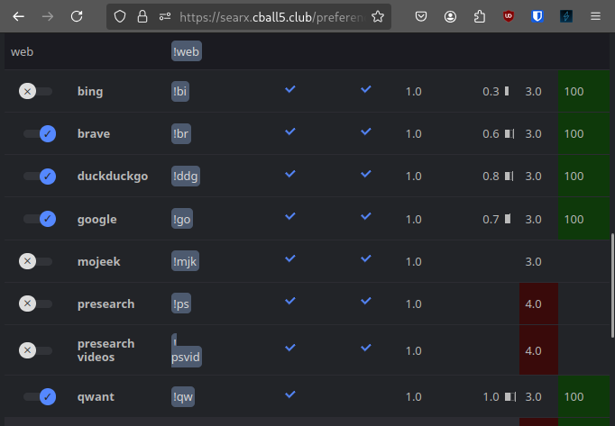
Task: Open tracking protection shield in address bar
Action: [x=120, y=16]
